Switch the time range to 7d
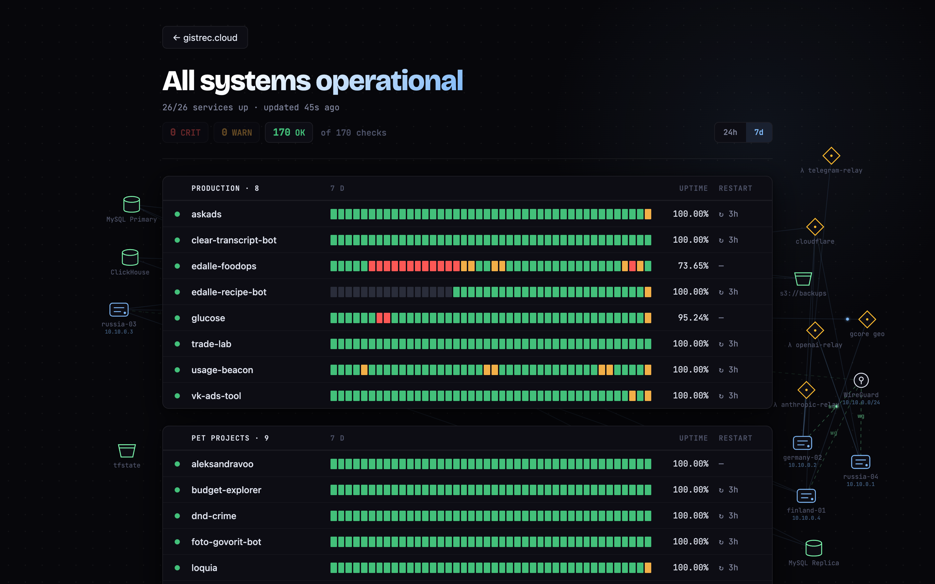This screenshot has width=935, height=584. coord(759,132)
